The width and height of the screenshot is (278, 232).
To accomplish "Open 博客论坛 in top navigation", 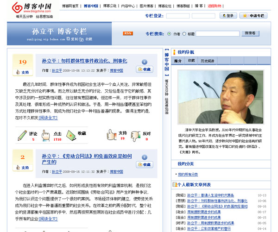I will click(x=164, y=6).
